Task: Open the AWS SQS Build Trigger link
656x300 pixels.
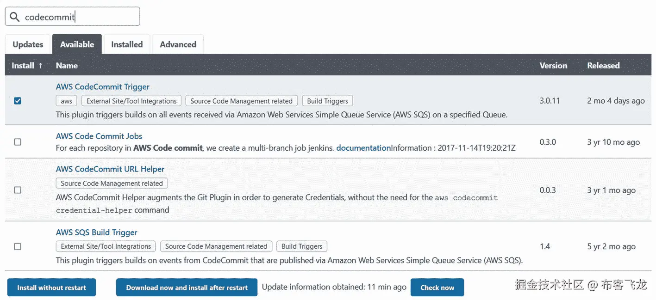Action: (x=96, y=233)
